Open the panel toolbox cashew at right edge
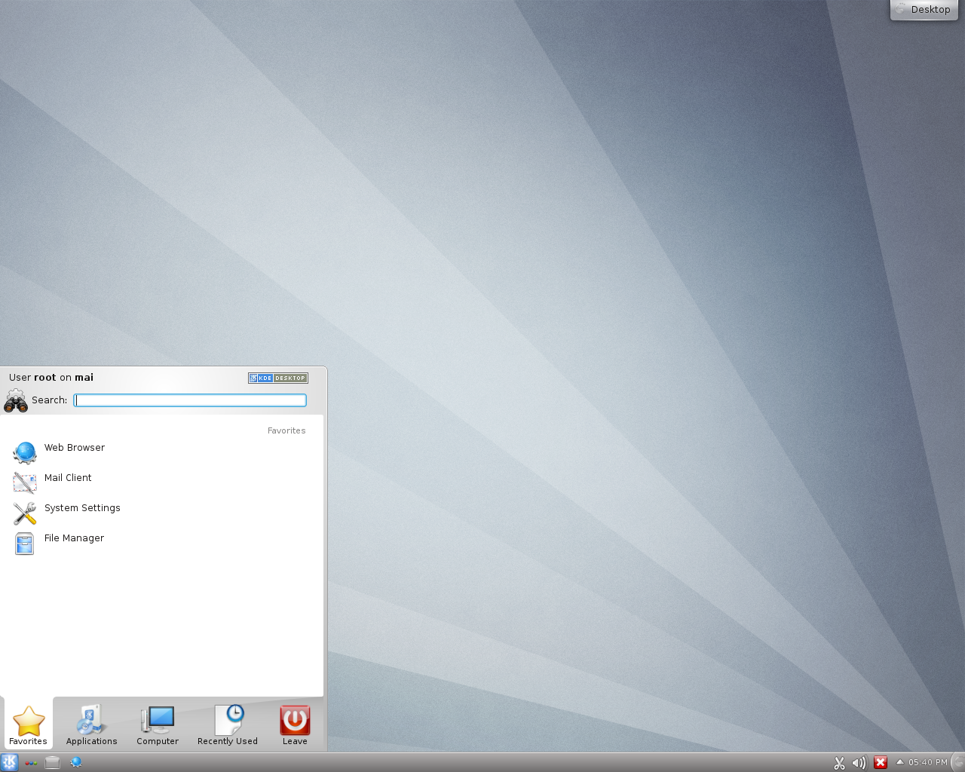This screenshot has height=772, width=965. 958,762
